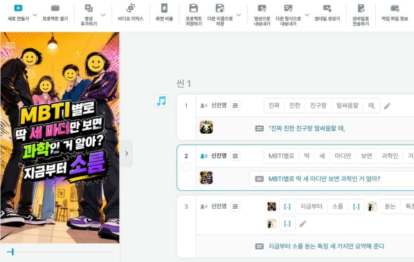Tick the checkbox under clip number 2
Screen dimensions: 414x262
click(186, 166)
